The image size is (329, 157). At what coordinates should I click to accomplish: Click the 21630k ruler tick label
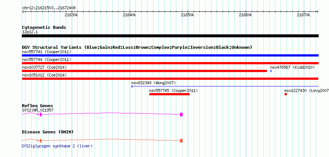click(x=72, y=15)
